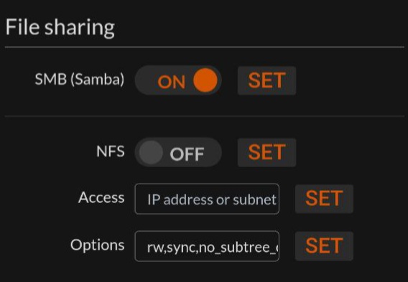Click the gray knob of NFS toggle
Image resolution: width=408 pixels, height=282 pixels.
point(151,153)
